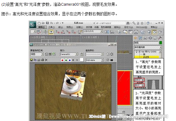
Task: Open the Modify panel tab icon
Action: (140, 38)
